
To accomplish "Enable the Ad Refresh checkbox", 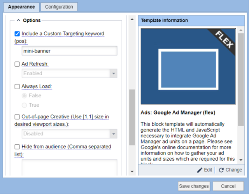I will (17, 64).
